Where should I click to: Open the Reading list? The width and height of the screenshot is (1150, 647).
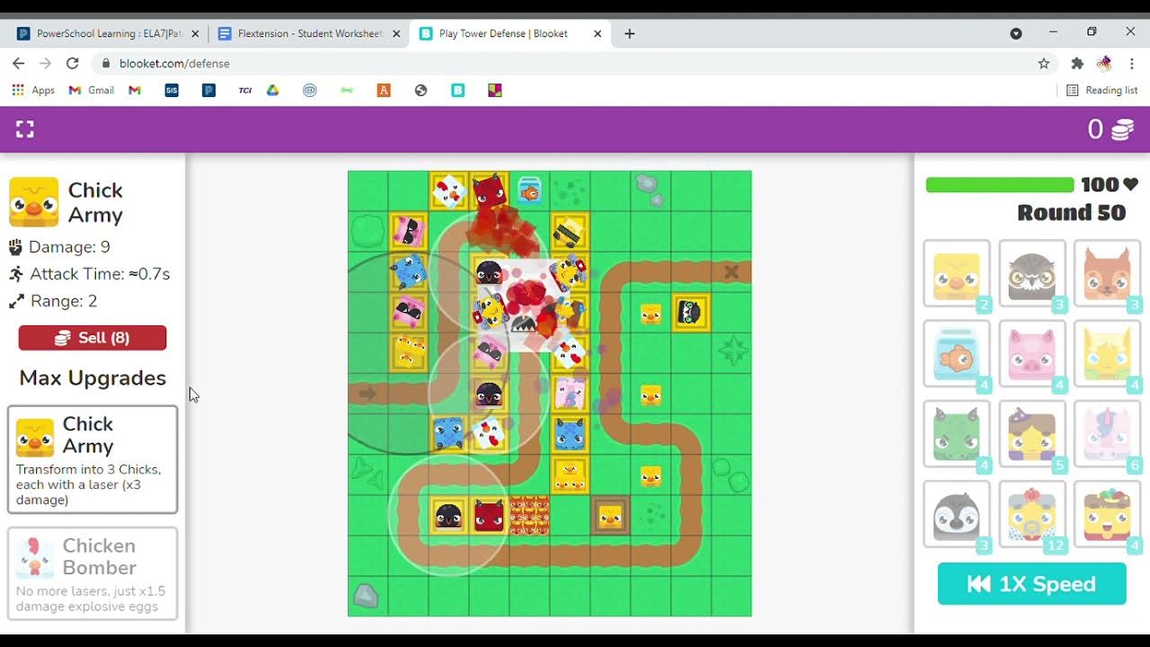[1102, 90]
